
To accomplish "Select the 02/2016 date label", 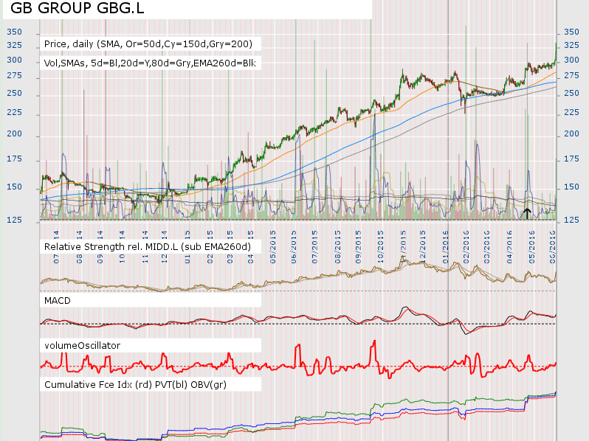I will [x=466, y=247].
